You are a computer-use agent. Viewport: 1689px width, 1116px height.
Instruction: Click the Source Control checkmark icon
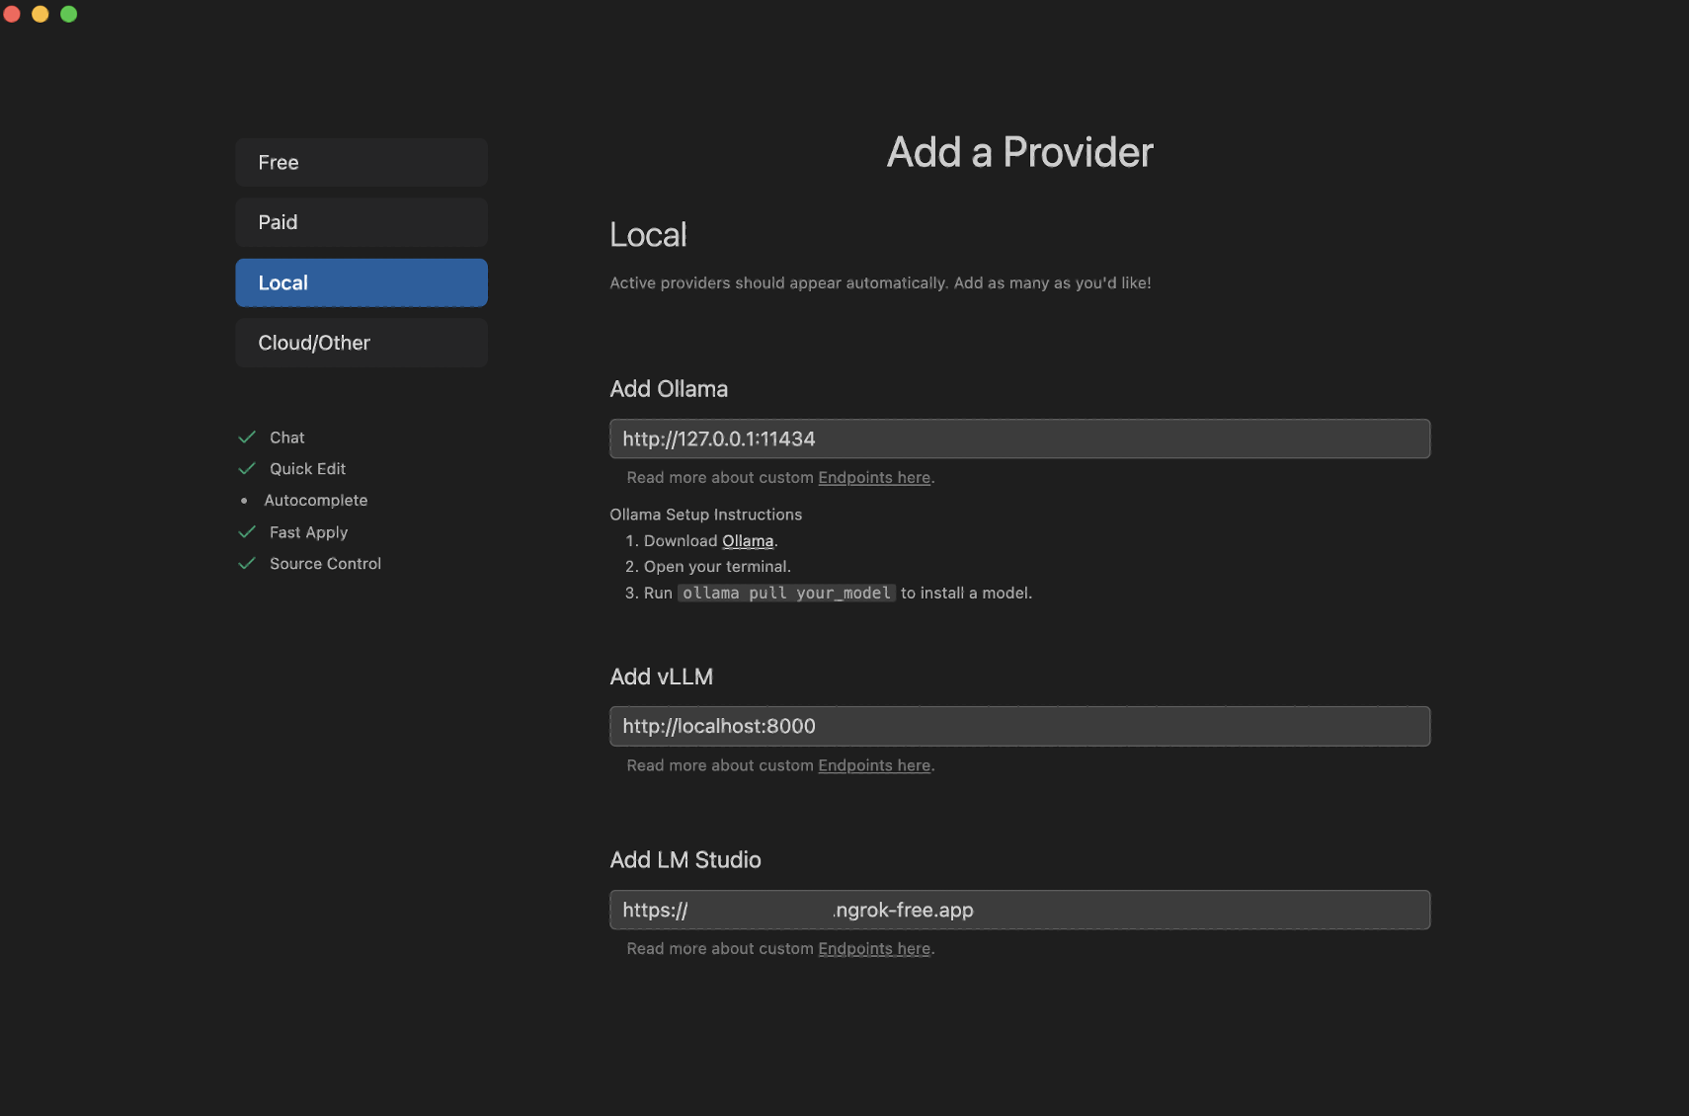247,564
